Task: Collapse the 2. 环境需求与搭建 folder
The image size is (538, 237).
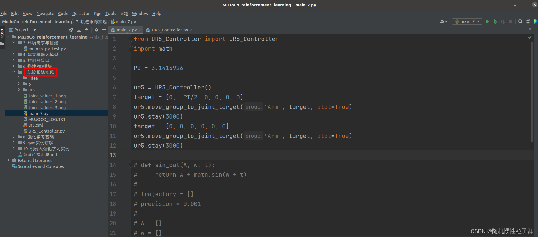Action: click(x=14, y=43)
